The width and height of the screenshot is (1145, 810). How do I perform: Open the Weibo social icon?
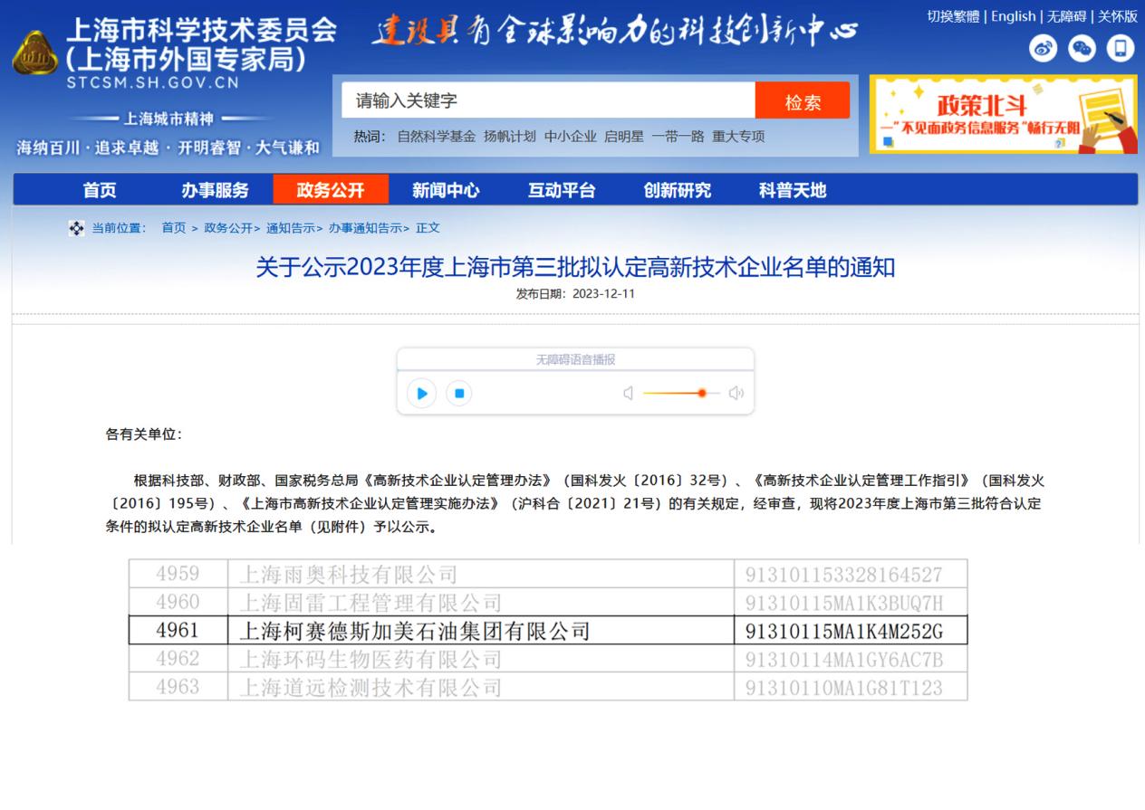point(1043,48)
